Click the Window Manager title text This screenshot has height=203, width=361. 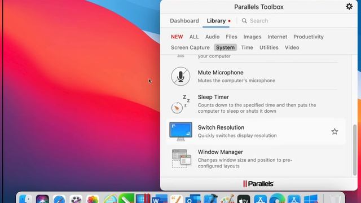221,152
